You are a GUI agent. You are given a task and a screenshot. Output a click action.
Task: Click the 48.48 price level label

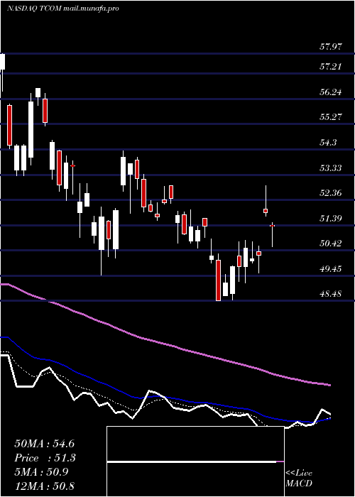tap(331, 294)
